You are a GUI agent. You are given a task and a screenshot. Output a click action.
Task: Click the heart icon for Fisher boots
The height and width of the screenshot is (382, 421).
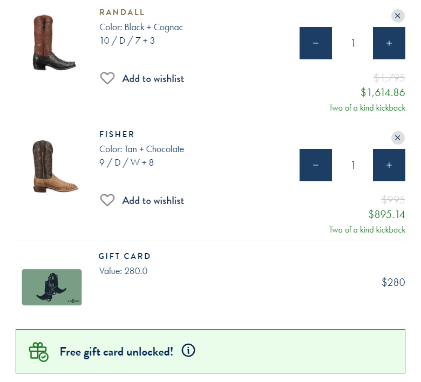click(107, 201)
